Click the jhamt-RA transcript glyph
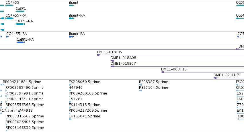This screenshot has height=132, width=244. coord(71,18)
